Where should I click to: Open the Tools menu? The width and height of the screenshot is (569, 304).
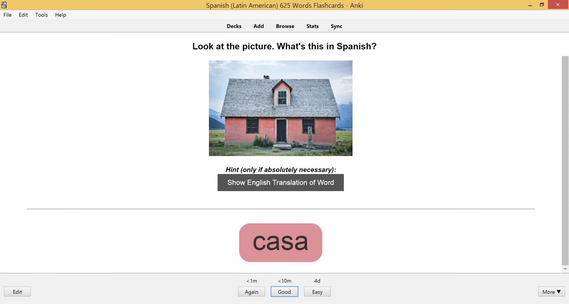tap(41, 15)
